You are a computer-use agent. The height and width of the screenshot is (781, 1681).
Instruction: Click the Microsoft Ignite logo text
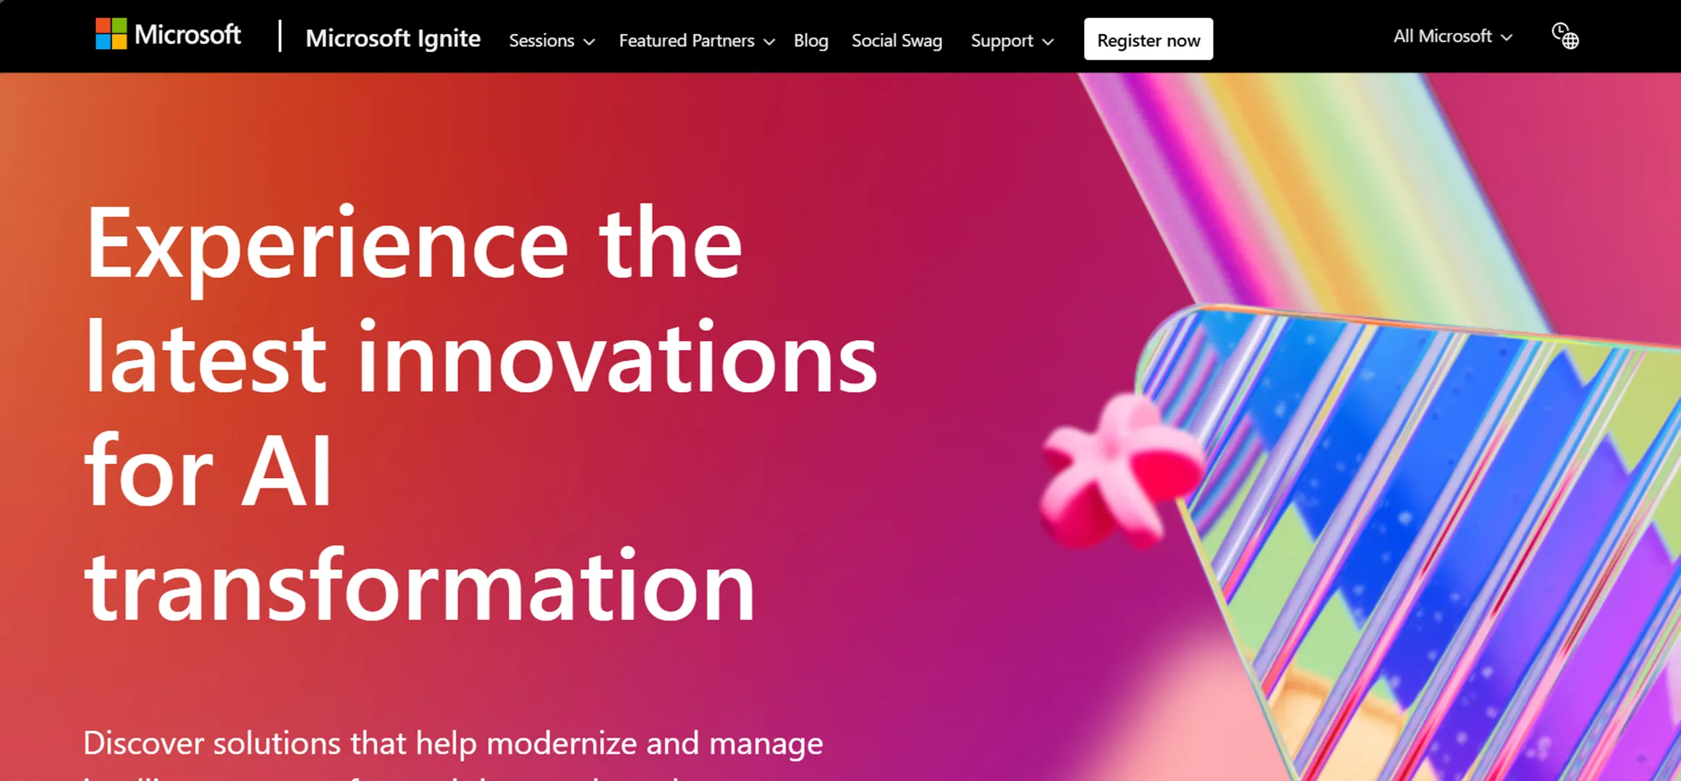pos(392,38)
